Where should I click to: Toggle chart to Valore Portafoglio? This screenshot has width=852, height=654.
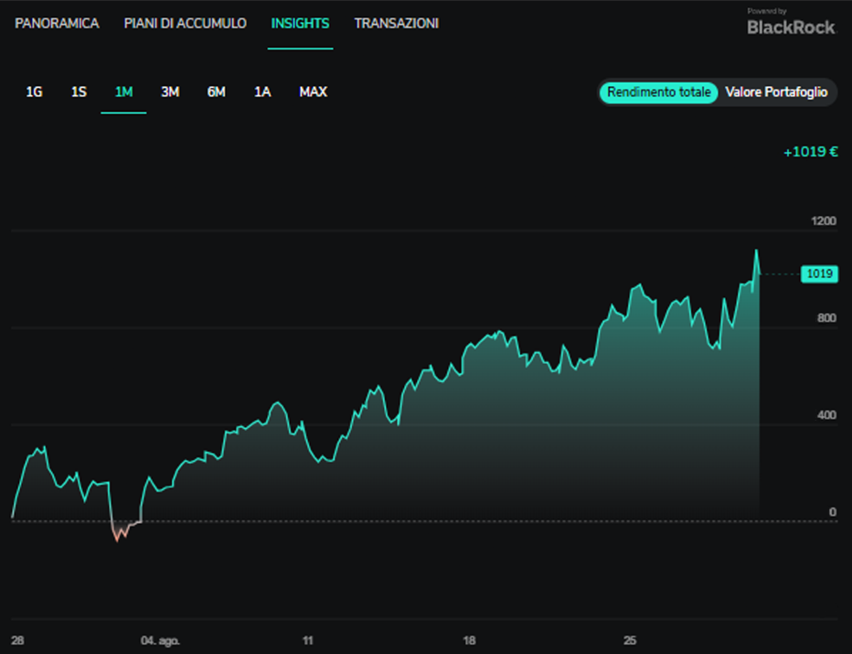(x=776, y=92)
